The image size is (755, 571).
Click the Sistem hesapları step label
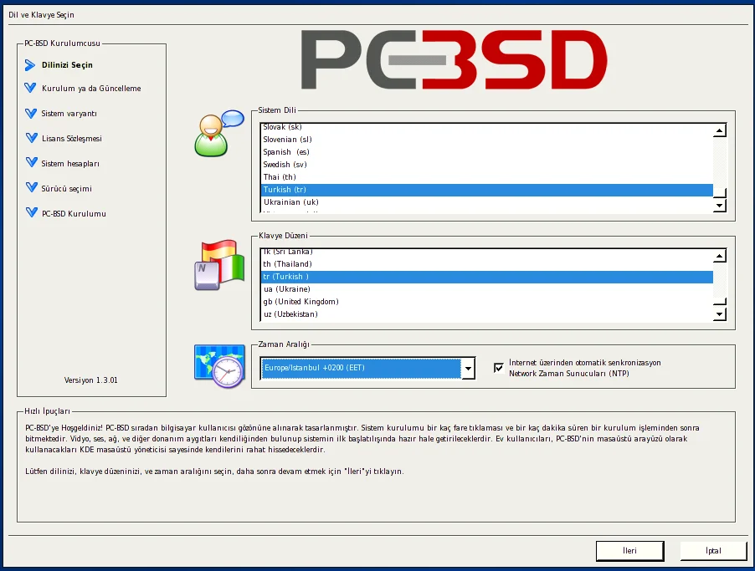(x=70, y=164)
